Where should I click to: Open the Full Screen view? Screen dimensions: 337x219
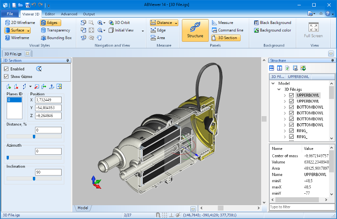point(313,30)
